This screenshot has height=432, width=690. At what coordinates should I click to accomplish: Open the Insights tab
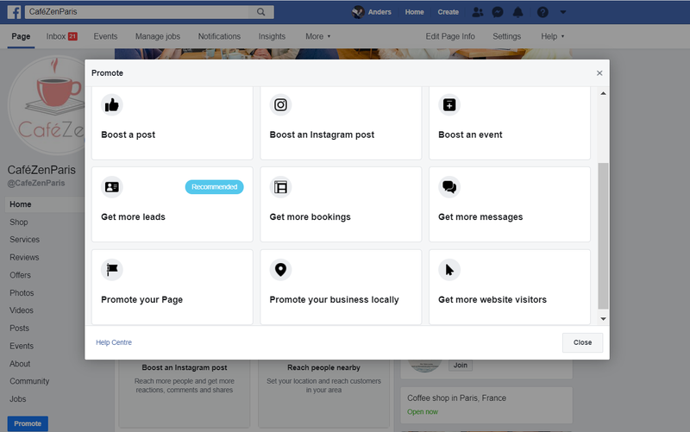point(272,36)
